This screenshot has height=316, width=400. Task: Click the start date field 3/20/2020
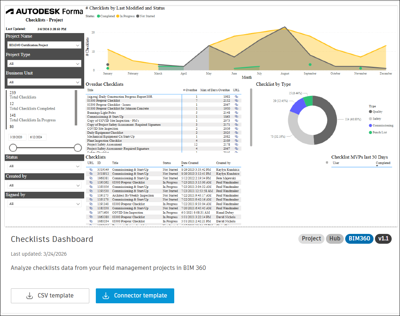(17, 137)
